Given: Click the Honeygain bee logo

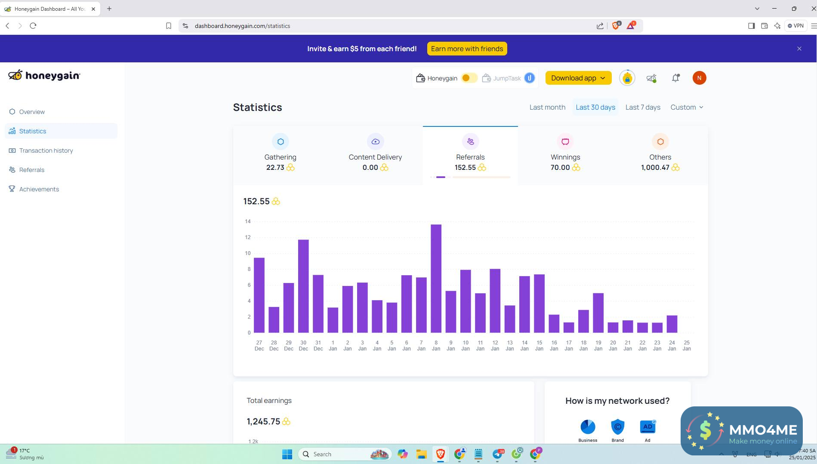Looking at the screenshot, I should pyautogui.click(x=44, y=75).
